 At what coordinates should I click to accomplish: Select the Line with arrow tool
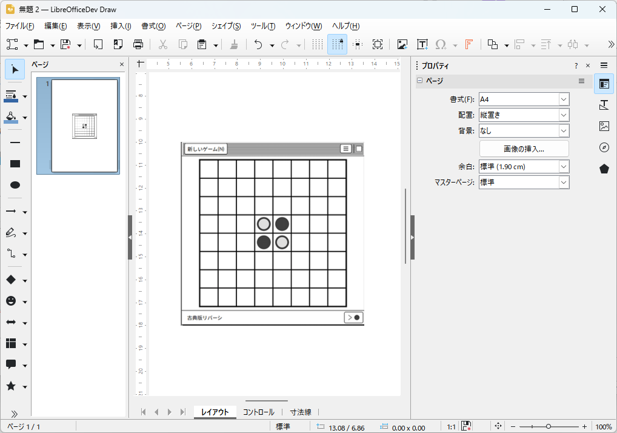11,212
